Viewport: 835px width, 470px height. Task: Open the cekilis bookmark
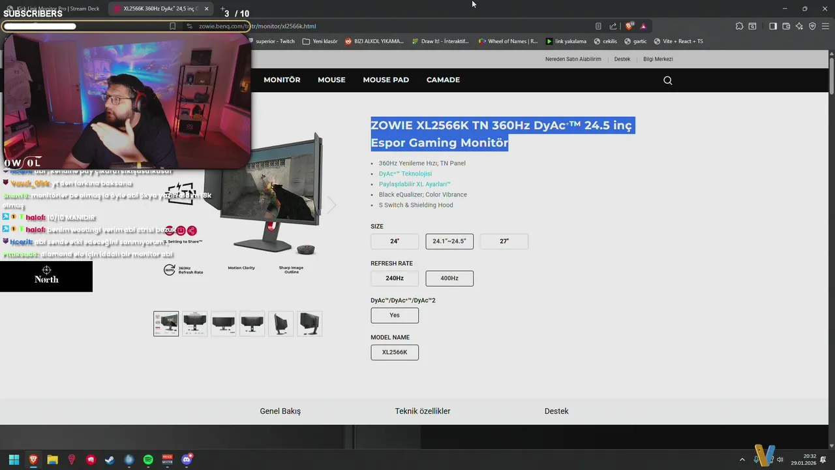click(x=605, y=41)
